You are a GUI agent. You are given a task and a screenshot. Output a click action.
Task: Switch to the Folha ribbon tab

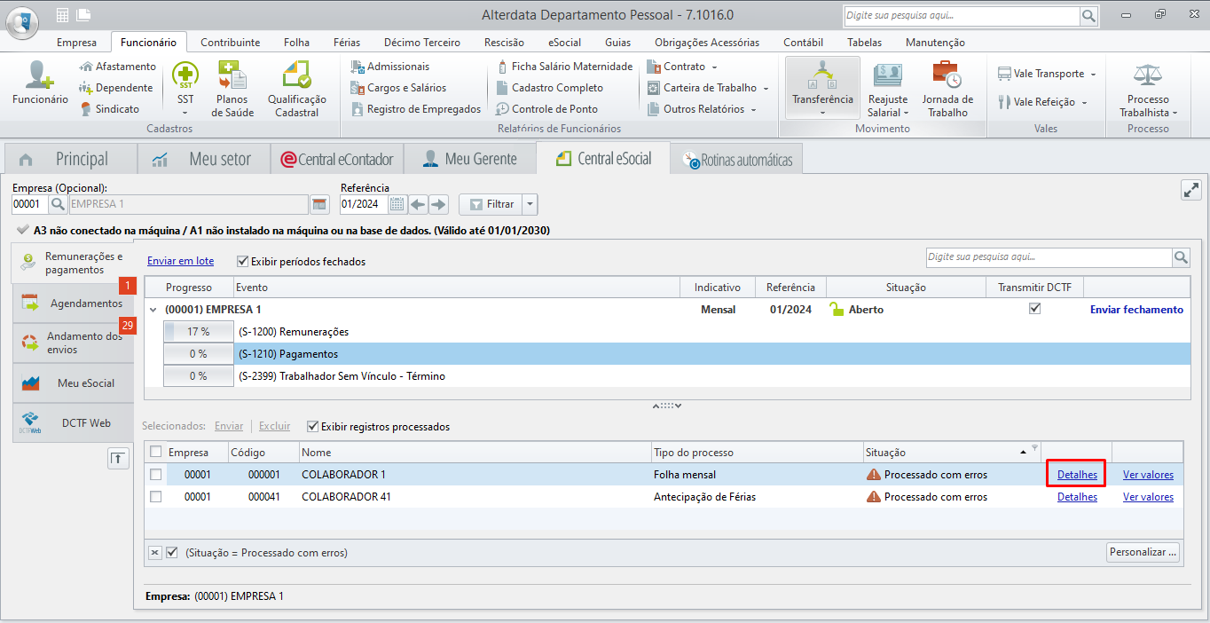coord(296,43)
